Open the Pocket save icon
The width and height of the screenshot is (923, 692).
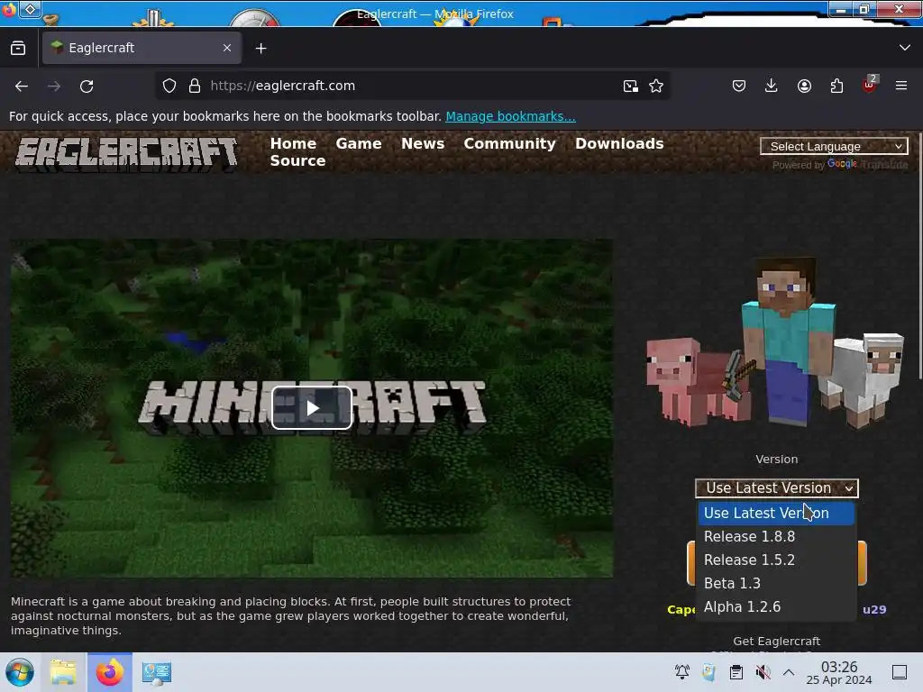pyautogui.click(x=739, y=86)
